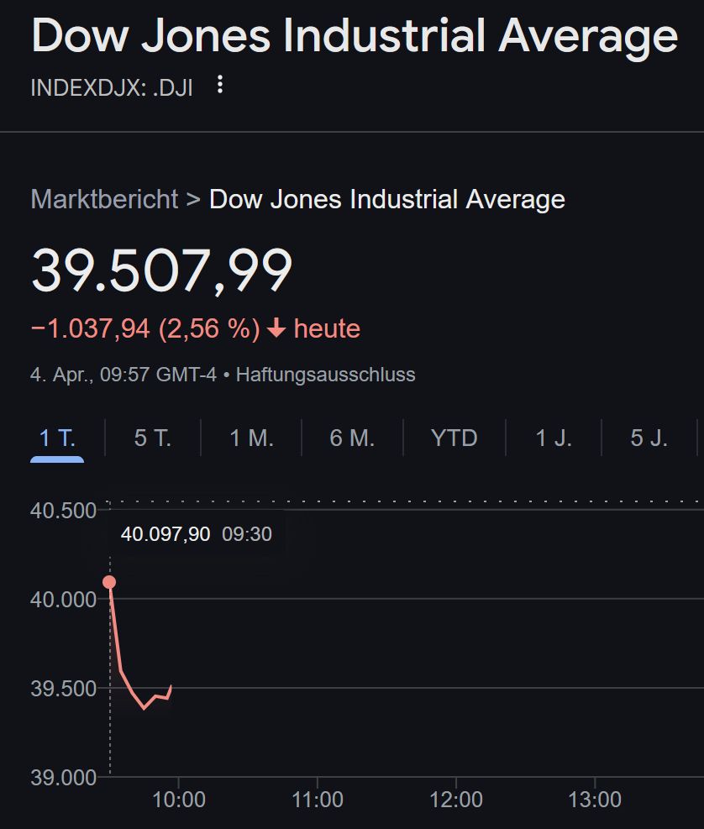Click the current index value 39.507,99
Viewport: 704px width, 829px height.
(x=162, y=270)
